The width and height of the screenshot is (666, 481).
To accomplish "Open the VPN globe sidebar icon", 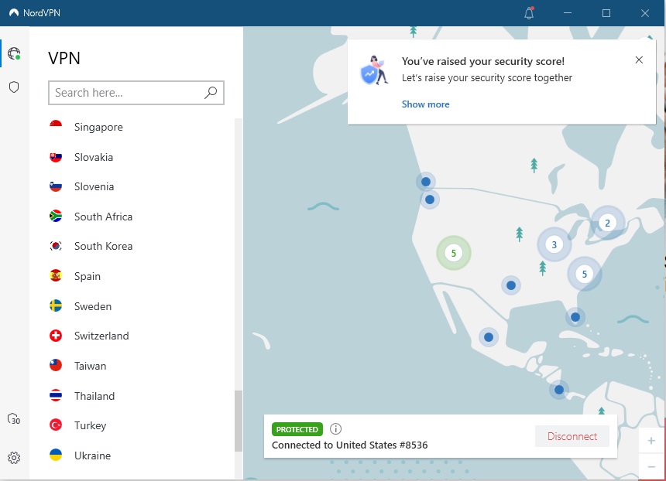I will pyautogui.click(x=14, y=53).
